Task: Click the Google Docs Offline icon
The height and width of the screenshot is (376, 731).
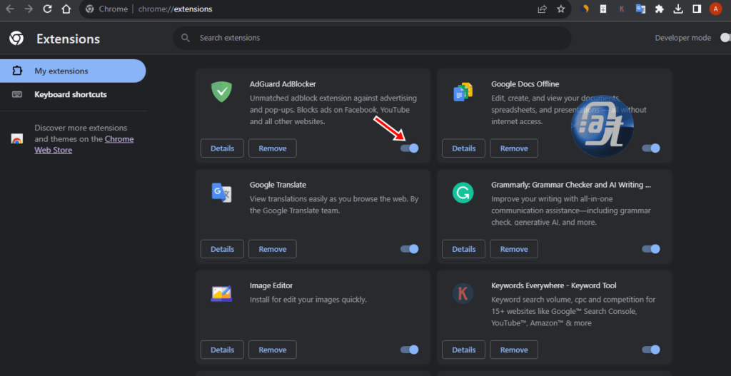Action: coord(463,91)
